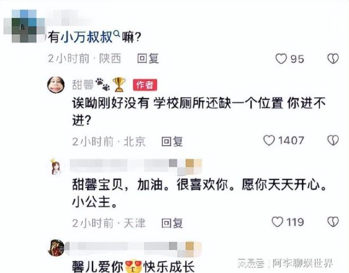Like the 天津 comment with 119 likes
Screen dimensions: 349x273
pos(277,222)
